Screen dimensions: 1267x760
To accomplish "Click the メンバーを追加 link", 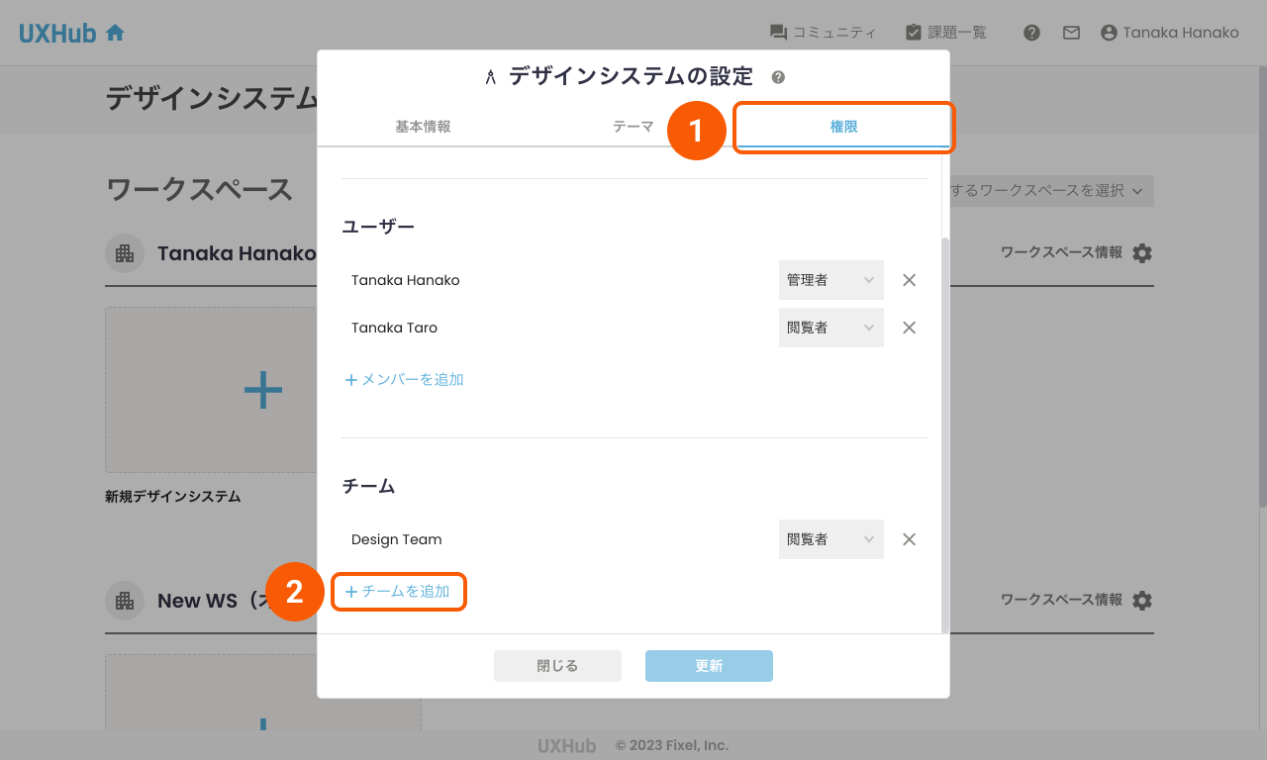I will (404, 379).
